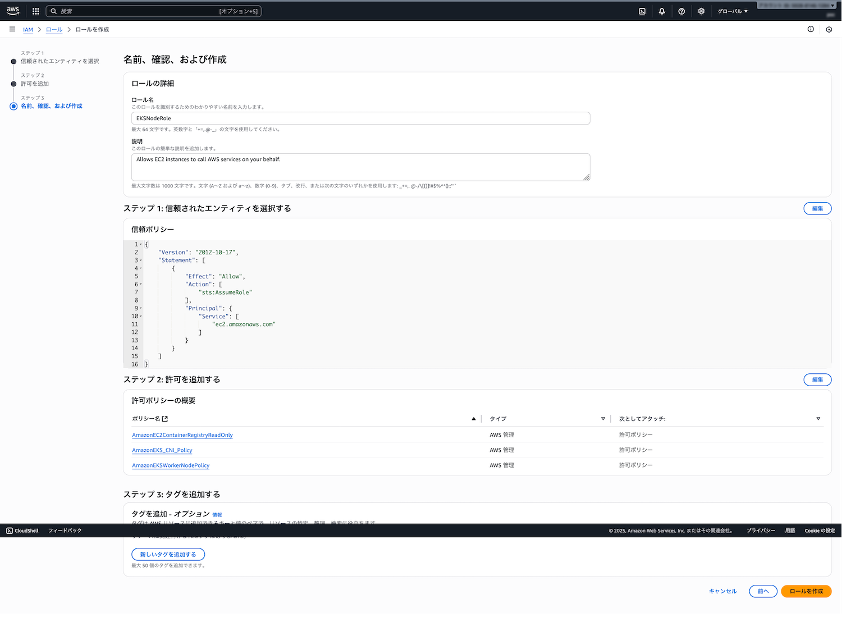
Task: Click 新しいタグを追加する button
Action: (168, 555)
